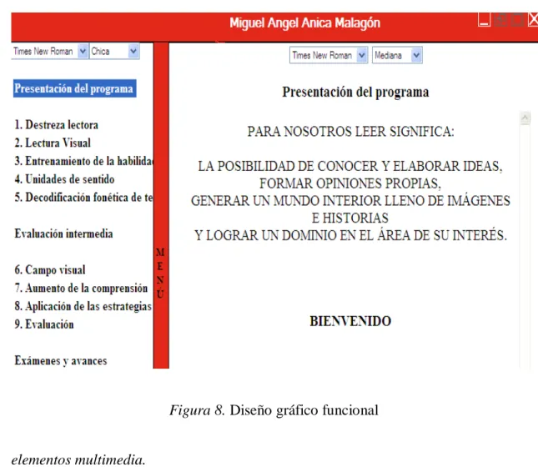Click the FORMAR OPINIONES PROPIAS line

coord(350,183)
